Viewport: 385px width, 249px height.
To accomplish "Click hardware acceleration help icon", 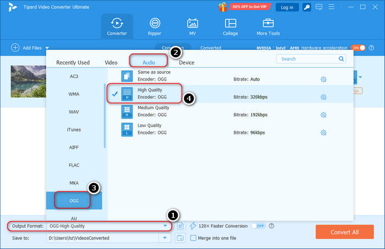I will tap(371, 48).
